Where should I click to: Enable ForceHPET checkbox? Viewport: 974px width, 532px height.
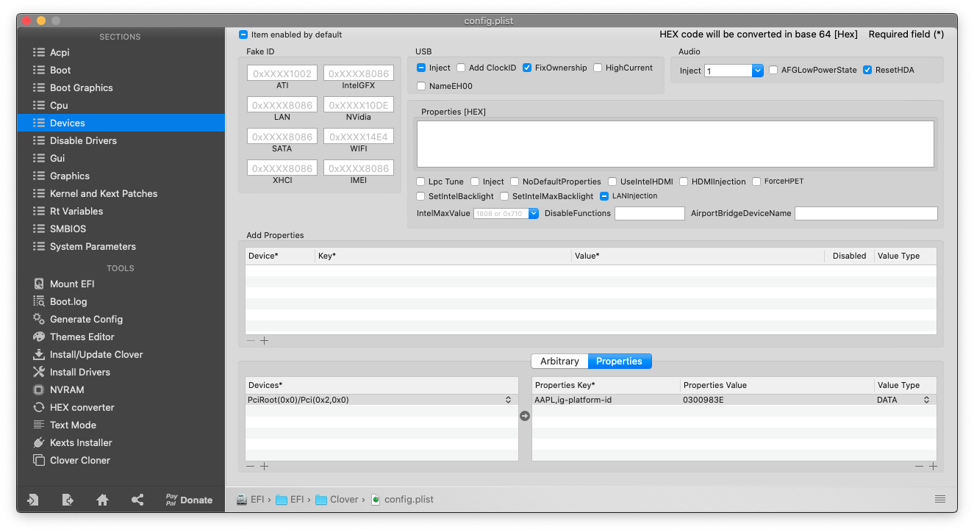757,181
